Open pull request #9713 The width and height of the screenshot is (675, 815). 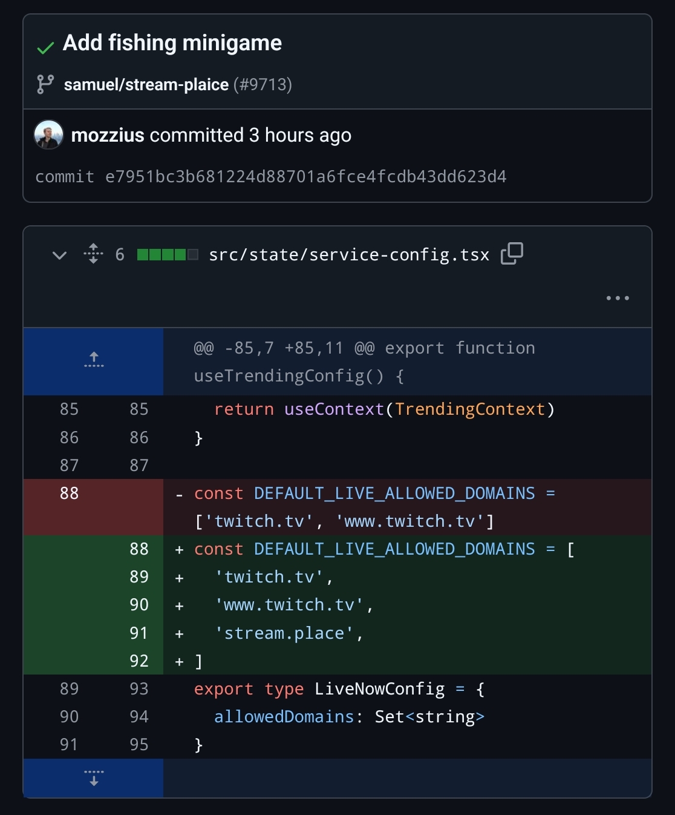pyautogui.click(x=262, y=84)
